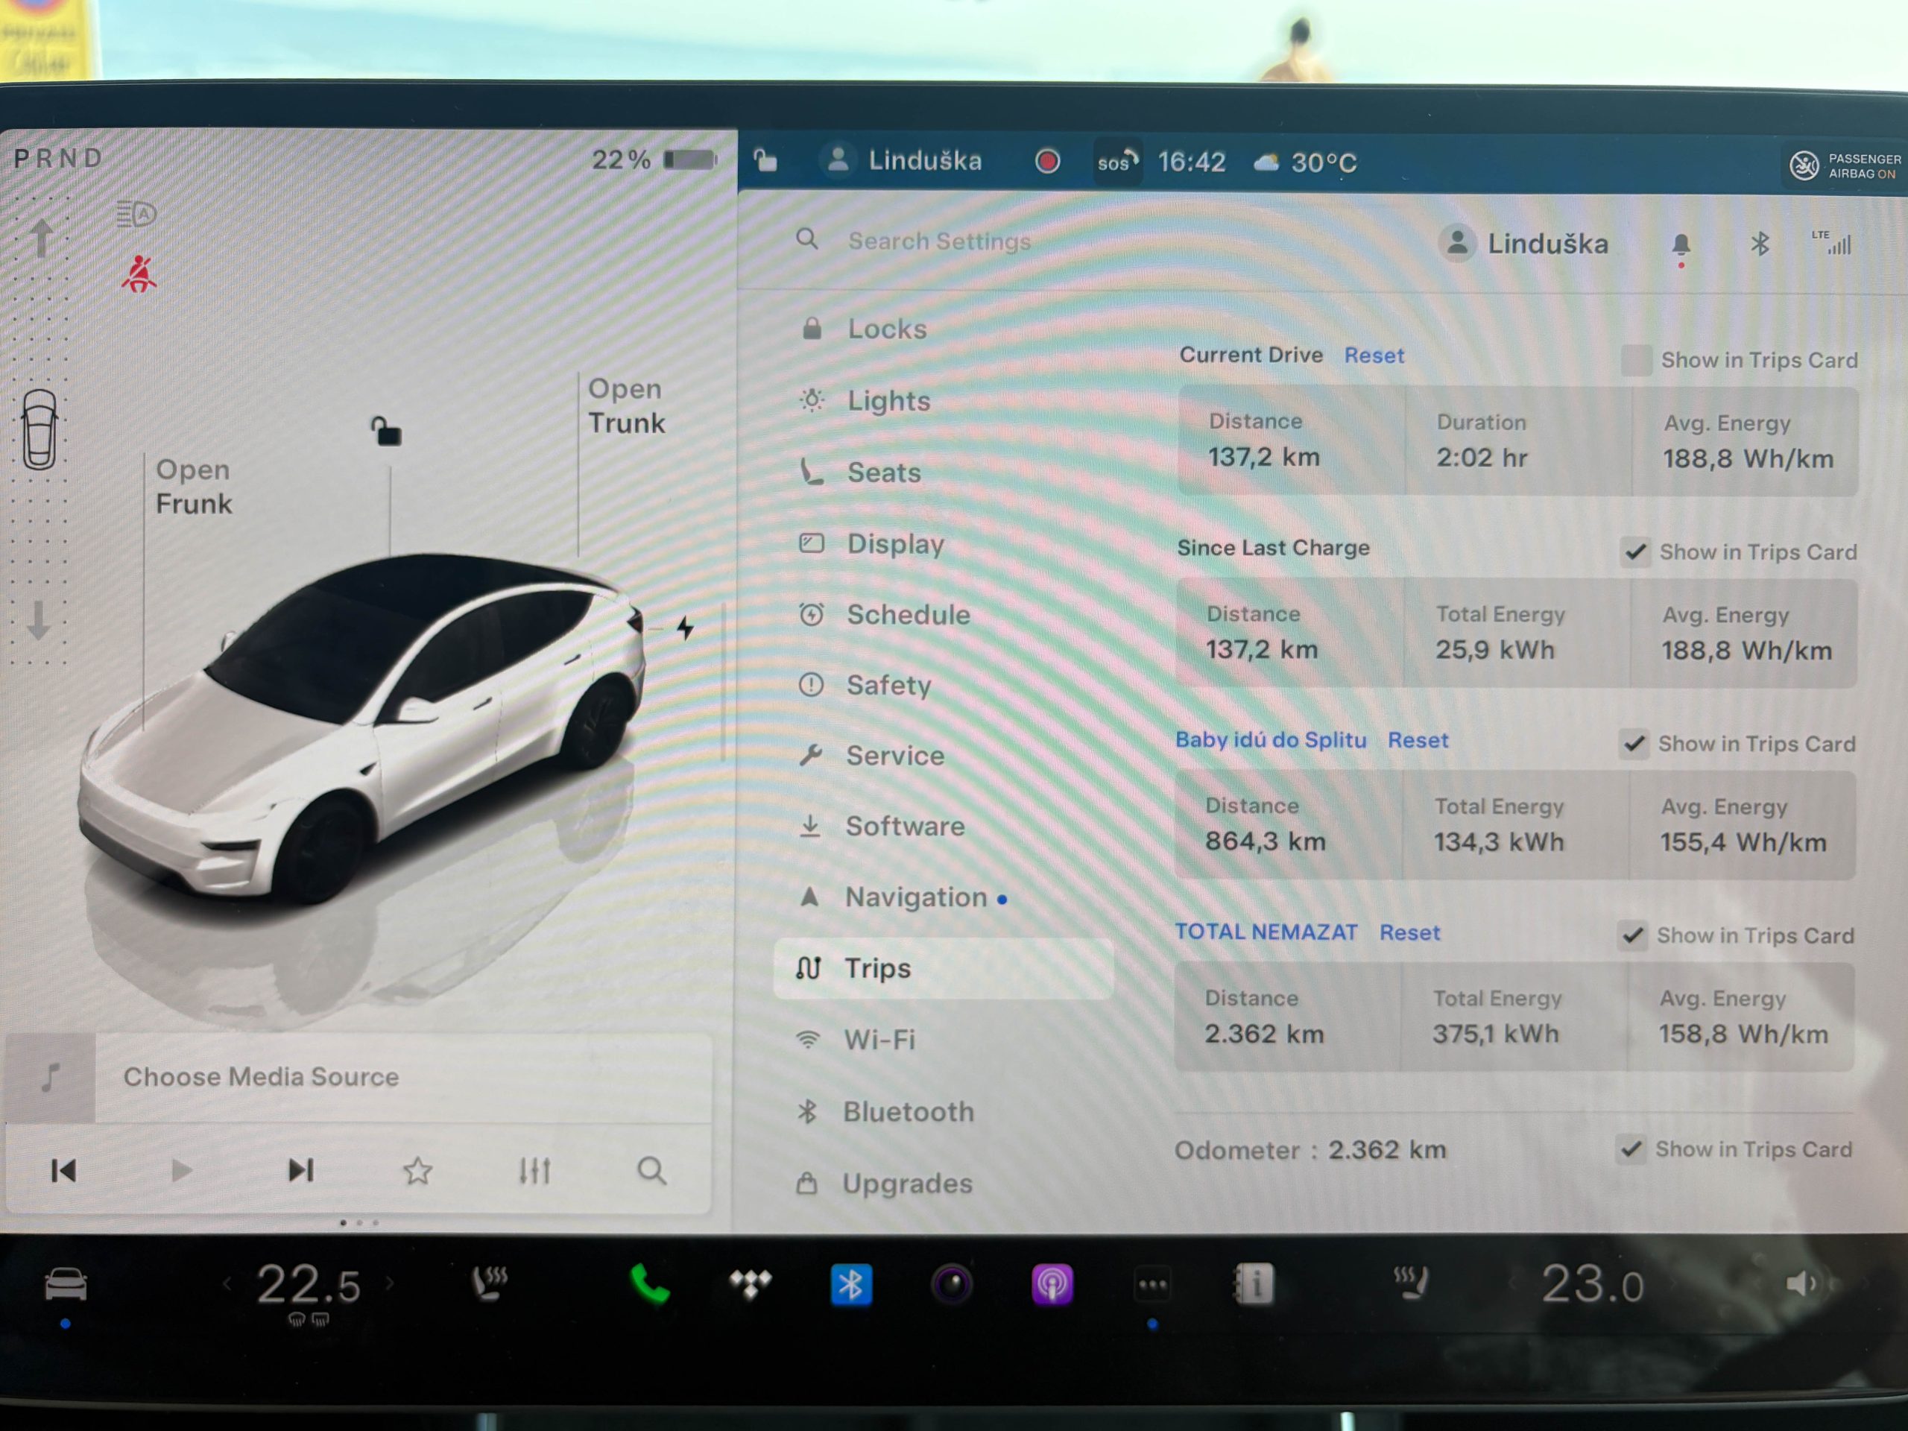Open the Display settings menu

944,543
